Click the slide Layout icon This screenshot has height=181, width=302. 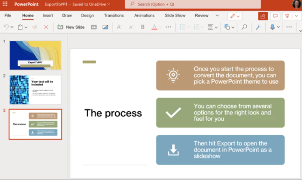click(94, 27)
